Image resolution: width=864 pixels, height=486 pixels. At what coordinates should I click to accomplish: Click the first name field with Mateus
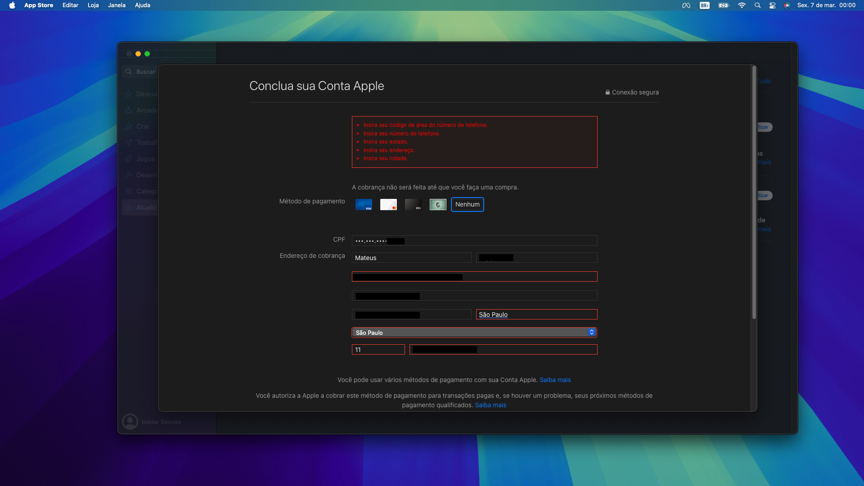(411, 258)
